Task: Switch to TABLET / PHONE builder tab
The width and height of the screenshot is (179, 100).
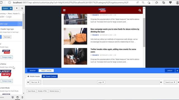Action: (46, 71)
